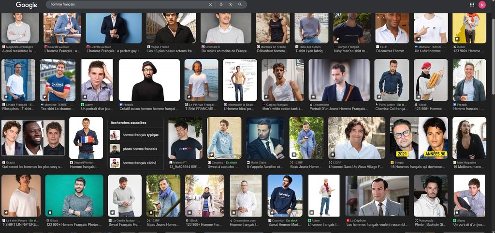Select related search 'photo homme francais'
Image resolution: width=495 pixels, height=233 pixels.
click(x=140, y=149)
